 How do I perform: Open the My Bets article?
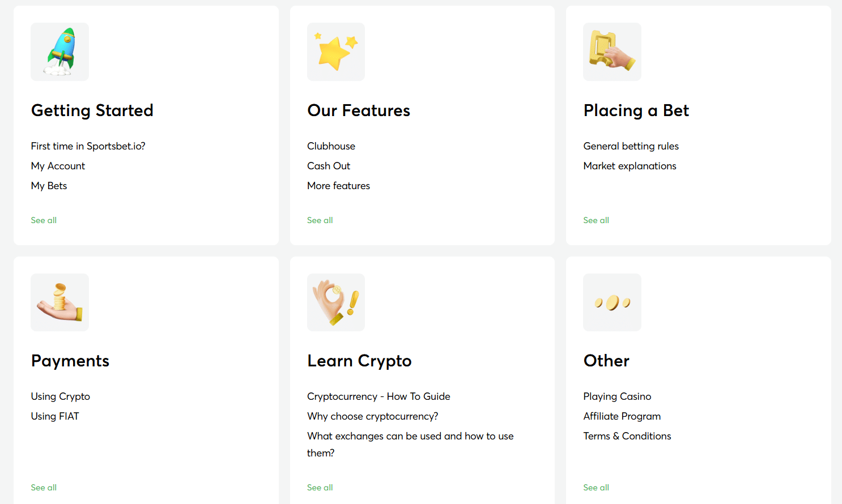point(49,186)
